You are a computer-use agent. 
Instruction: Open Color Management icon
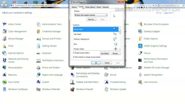point(5,31)
